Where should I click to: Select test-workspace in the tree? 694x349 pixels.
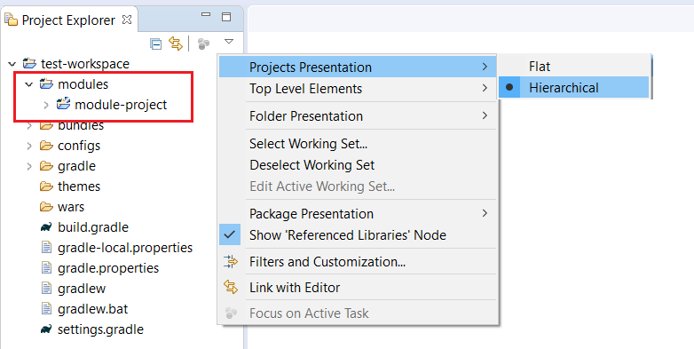pyautogui.click(x=85, y=64)
